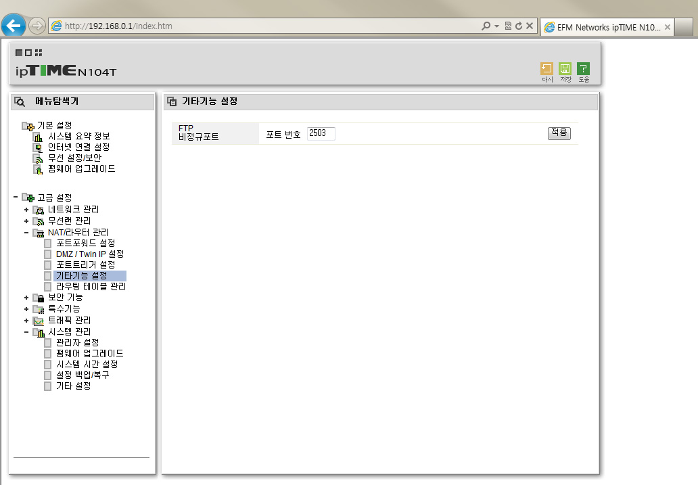
Task: Click the stop loading X in address bar
Action: pyautogui.click(x=530, y=26)
